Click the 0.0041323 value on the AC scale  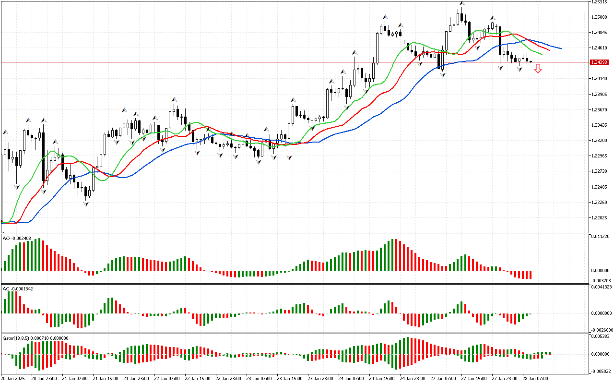point(602,287)
